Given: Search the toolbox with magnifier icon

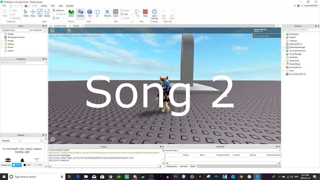Looking at the screenshot, I should [41, 141].
